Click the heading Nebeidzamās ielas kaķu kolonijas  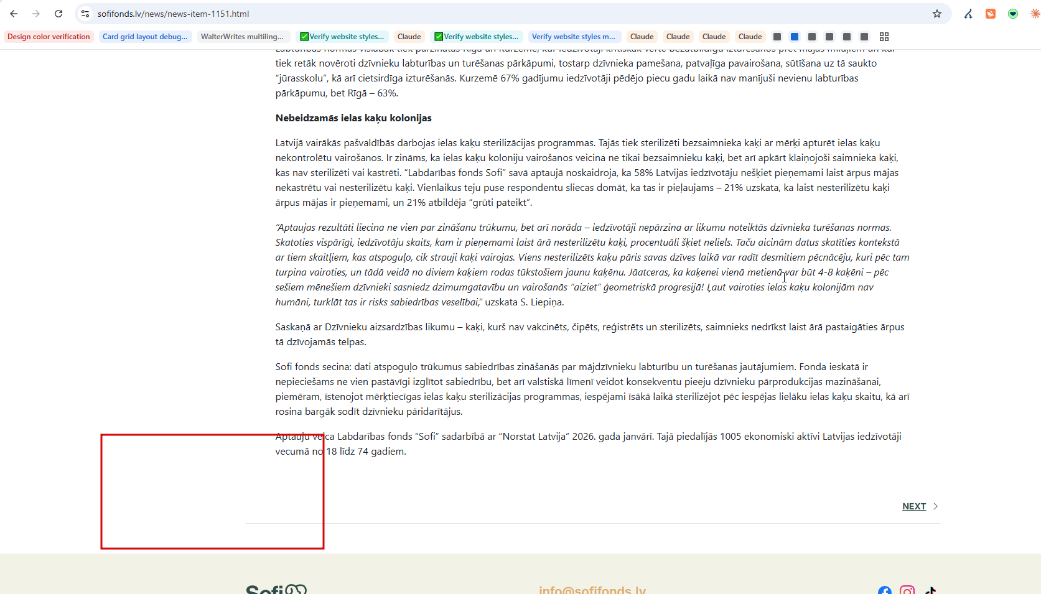[353, 118]
